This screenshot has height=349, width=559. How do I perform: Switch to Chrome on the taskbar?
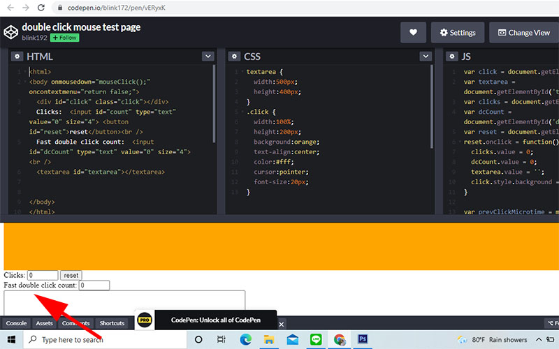[340, 339]
